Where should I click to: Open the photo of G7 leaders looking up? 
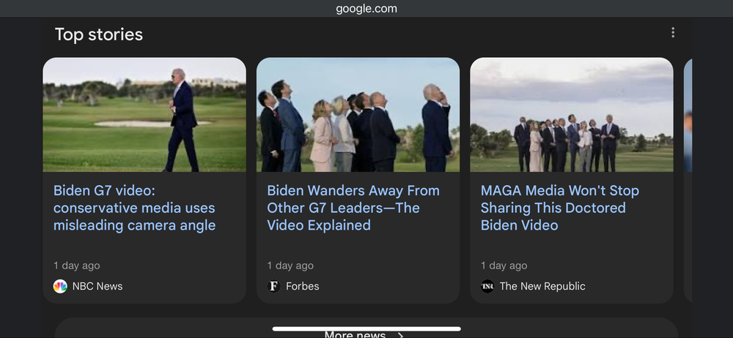pyautogui.click(x=358, y=115)
